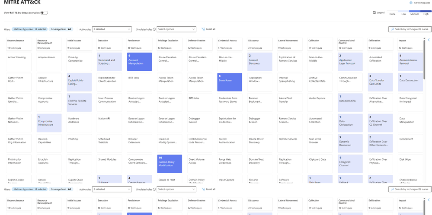The image size is (432, 215).
Task: Open the Account Manipulation card showing 6
Action: click(139, 62)
